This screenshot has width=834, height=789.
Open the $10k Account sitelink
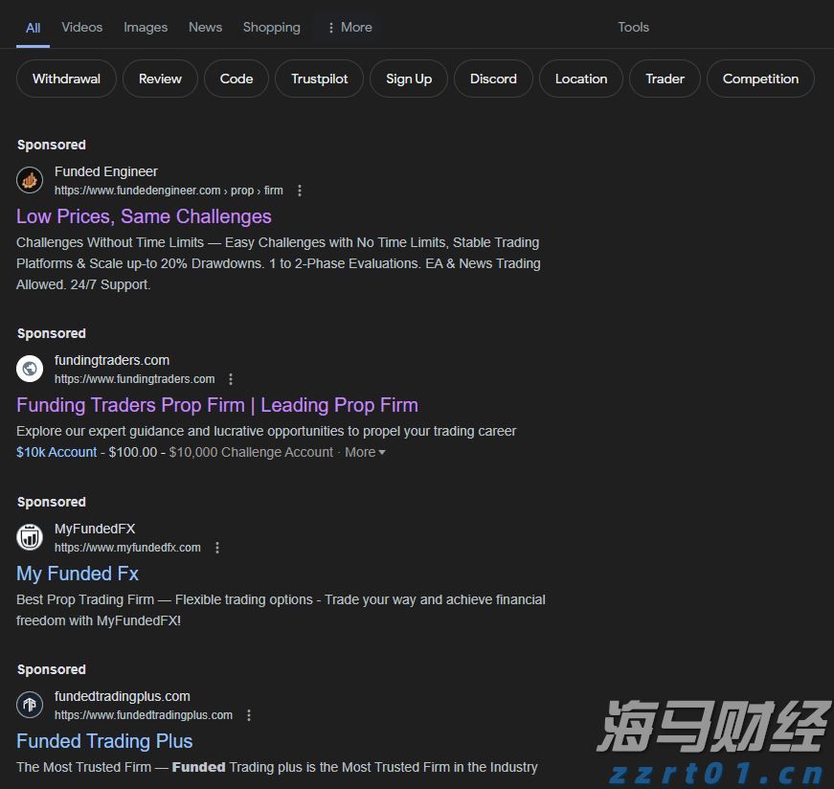56,452
